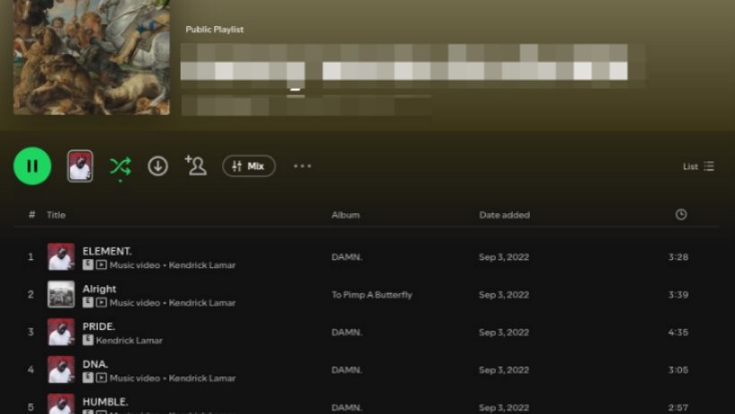Screen dimensions: 735x414
Task: Open DAMN. album link in PRIDE. row
Action: 346,332
